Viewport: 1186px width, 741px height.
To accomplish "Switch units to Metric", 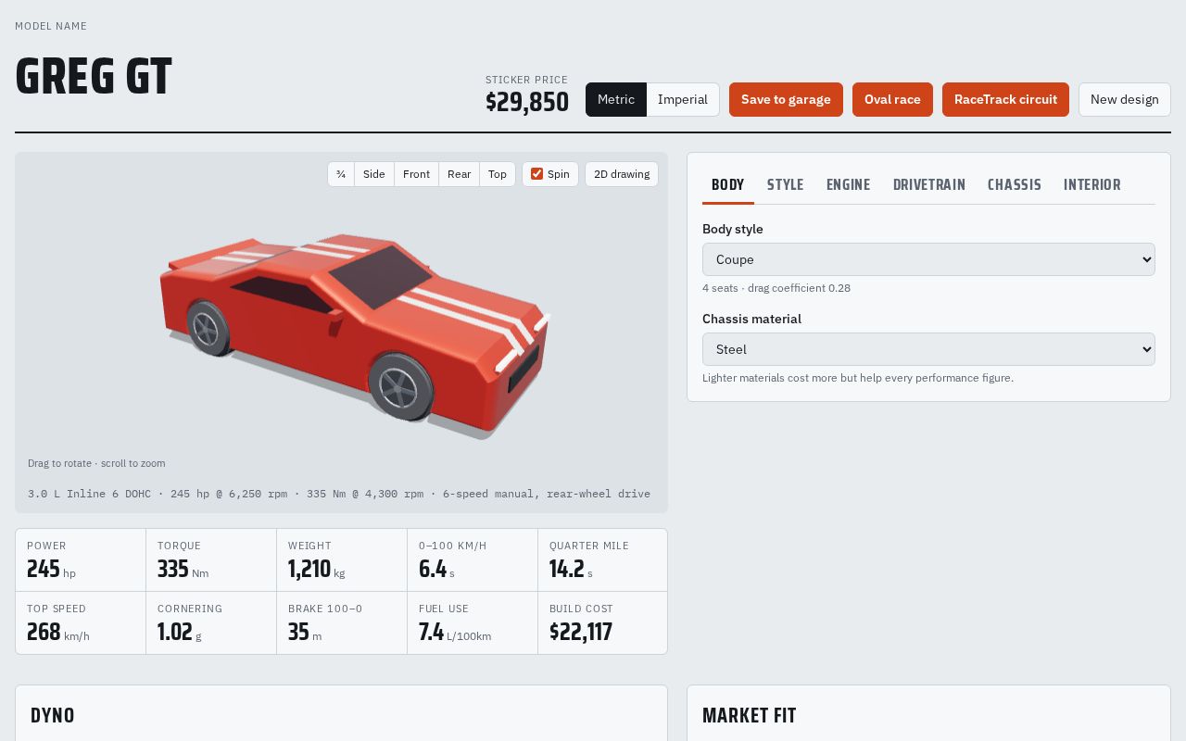I will (616, 100).
